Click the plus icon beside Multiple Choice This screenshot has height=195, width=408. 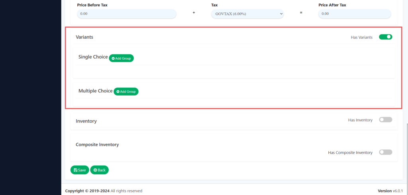(118, 92)
